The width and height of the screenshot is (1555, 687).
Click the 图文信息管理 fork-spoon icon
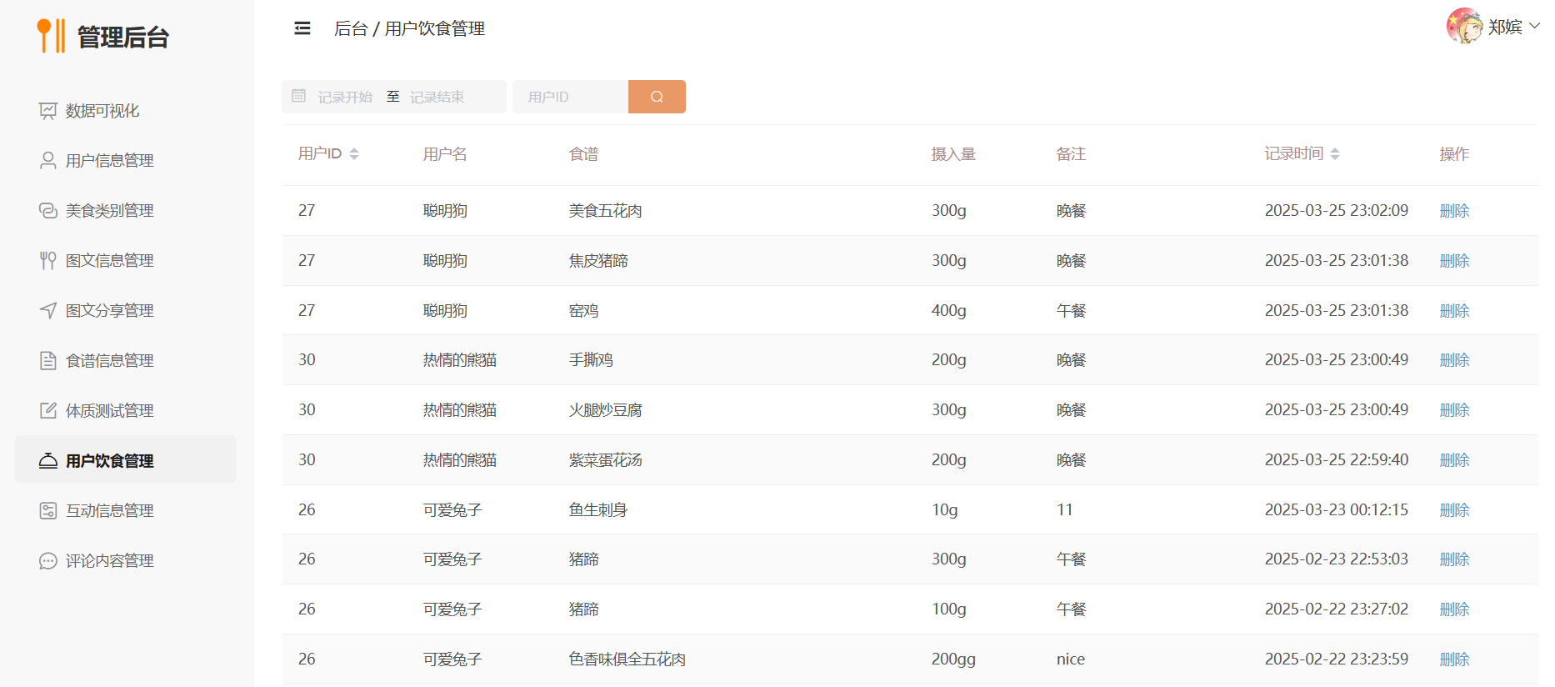[x=48, y=261]
